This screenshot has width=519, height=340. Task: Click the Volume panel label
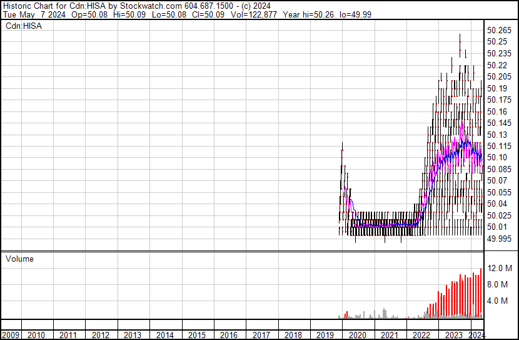click(19, 259)
